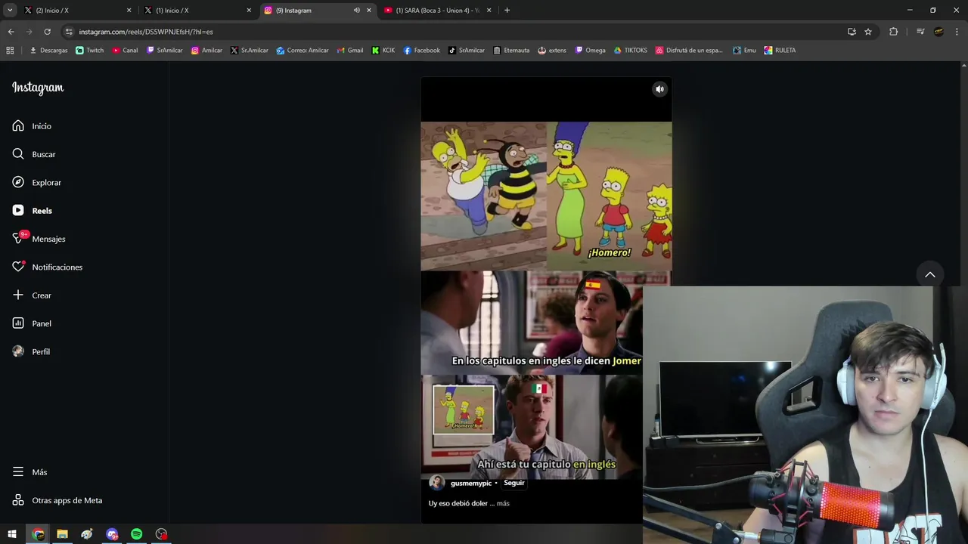Screen dimensions: 968x544
Task: Switch to the SARA Boca 3 - Union 4 tab
Action: coord(437,11)
